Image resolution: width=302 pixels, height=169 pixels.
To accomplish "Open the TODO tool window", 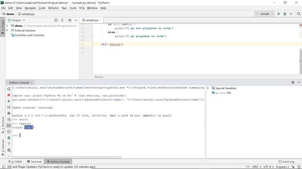I will click(15, 161).
